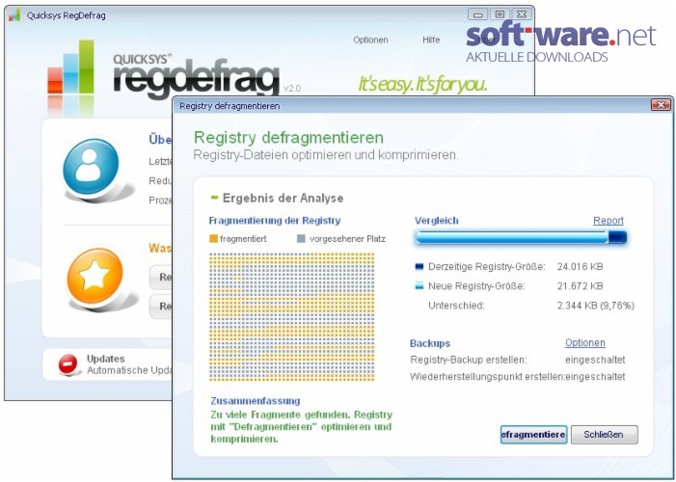The width and height of the screenshot is (676, 482).
Task: Maximize the Quicksys RegDefrag main window
Action: coord(500,14)
